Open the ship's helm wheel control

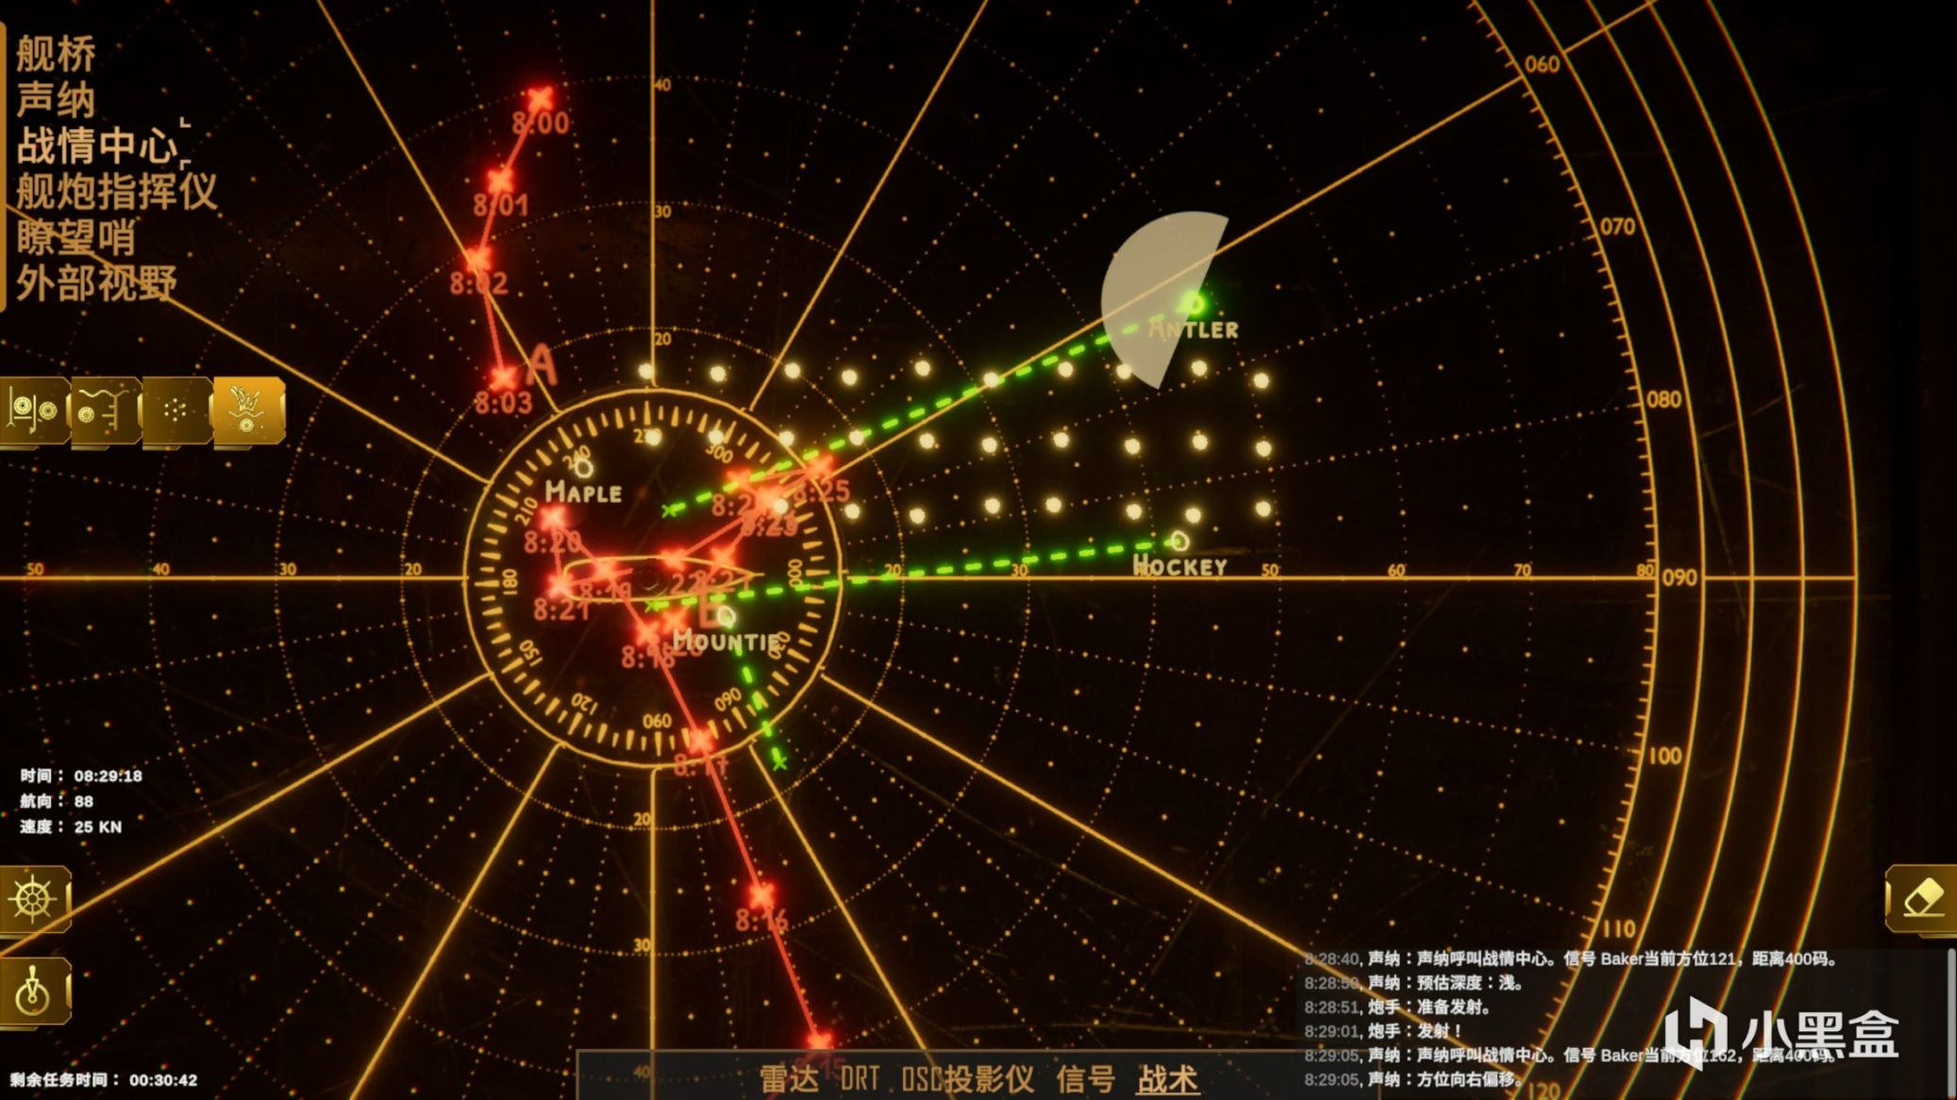[34, 899]
